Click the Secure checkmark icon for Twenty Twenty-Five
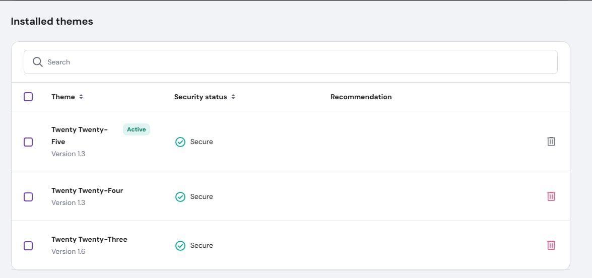This screenshot has width=592, height=278. coord(180,142)
